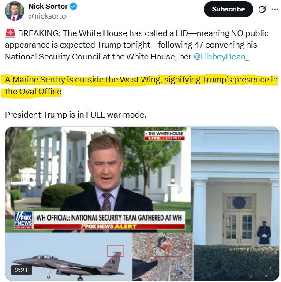Click the Fox News Alert red bar
The image size is (281, 282).
click(109, 226)
